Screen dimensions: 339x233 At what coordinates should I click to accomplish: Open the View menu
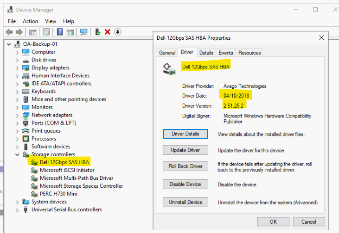(51, 21)
